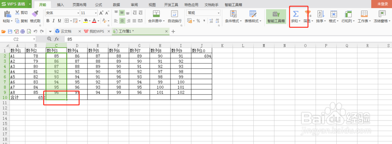Open the Format (格式) dropdown
Viewport: 392px width, 144px height.
point(334,17)
